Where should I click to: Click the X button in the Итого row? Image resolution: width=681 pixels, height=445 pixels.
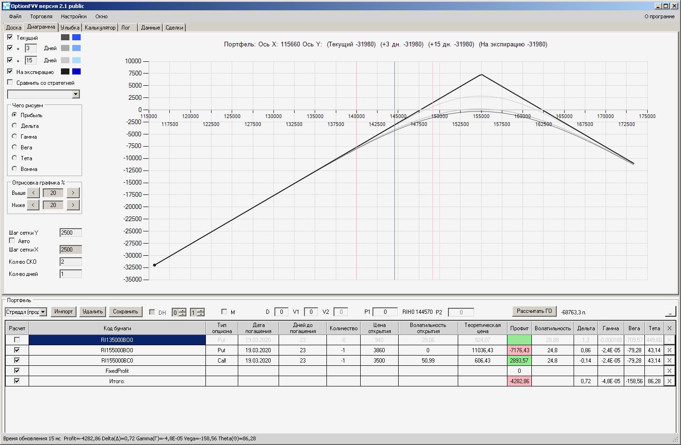669,381
